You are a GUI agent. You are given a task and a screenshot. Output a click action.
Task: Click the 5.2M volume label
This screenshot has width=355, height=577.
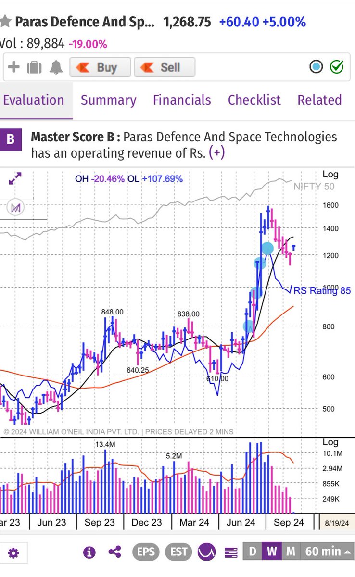[x=174, y=455]
